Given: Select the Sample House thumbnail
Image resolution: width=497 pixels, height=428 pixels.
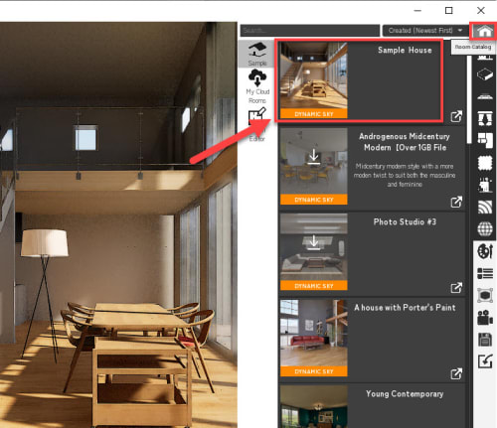Looking at the screenshot, I should tap(314, 80).
